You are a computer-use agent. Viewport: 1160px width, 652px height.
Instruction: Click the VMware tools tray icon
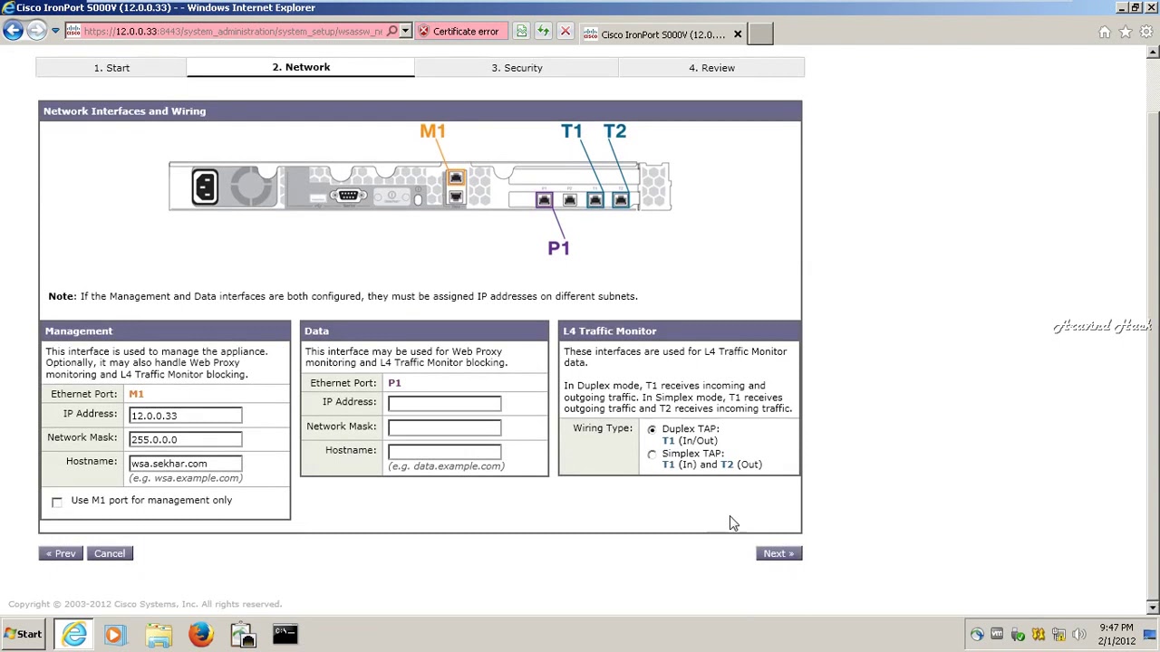[997, 635]
